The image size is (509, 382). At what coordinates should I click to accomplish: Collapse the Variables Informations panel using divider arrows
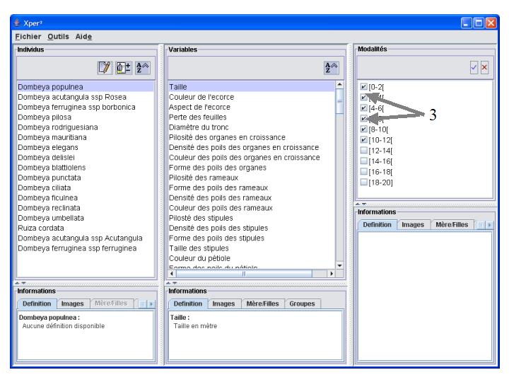pyautogui.click(x=174, y=281)
